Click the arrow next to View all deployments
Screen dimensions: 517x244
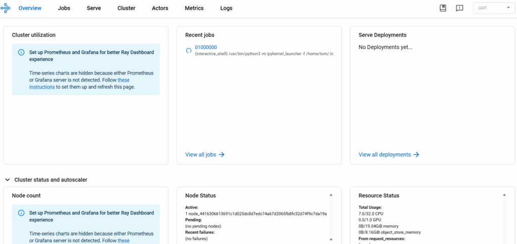pos(417,155)
